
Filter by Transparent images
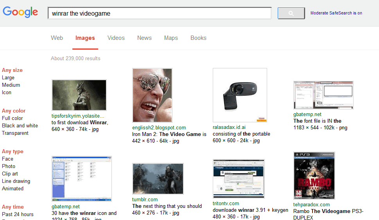pyautogui.click(x=15, y=133)
